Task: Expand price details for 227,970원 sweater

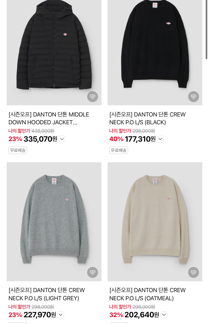Action: (x=60, y=315)
